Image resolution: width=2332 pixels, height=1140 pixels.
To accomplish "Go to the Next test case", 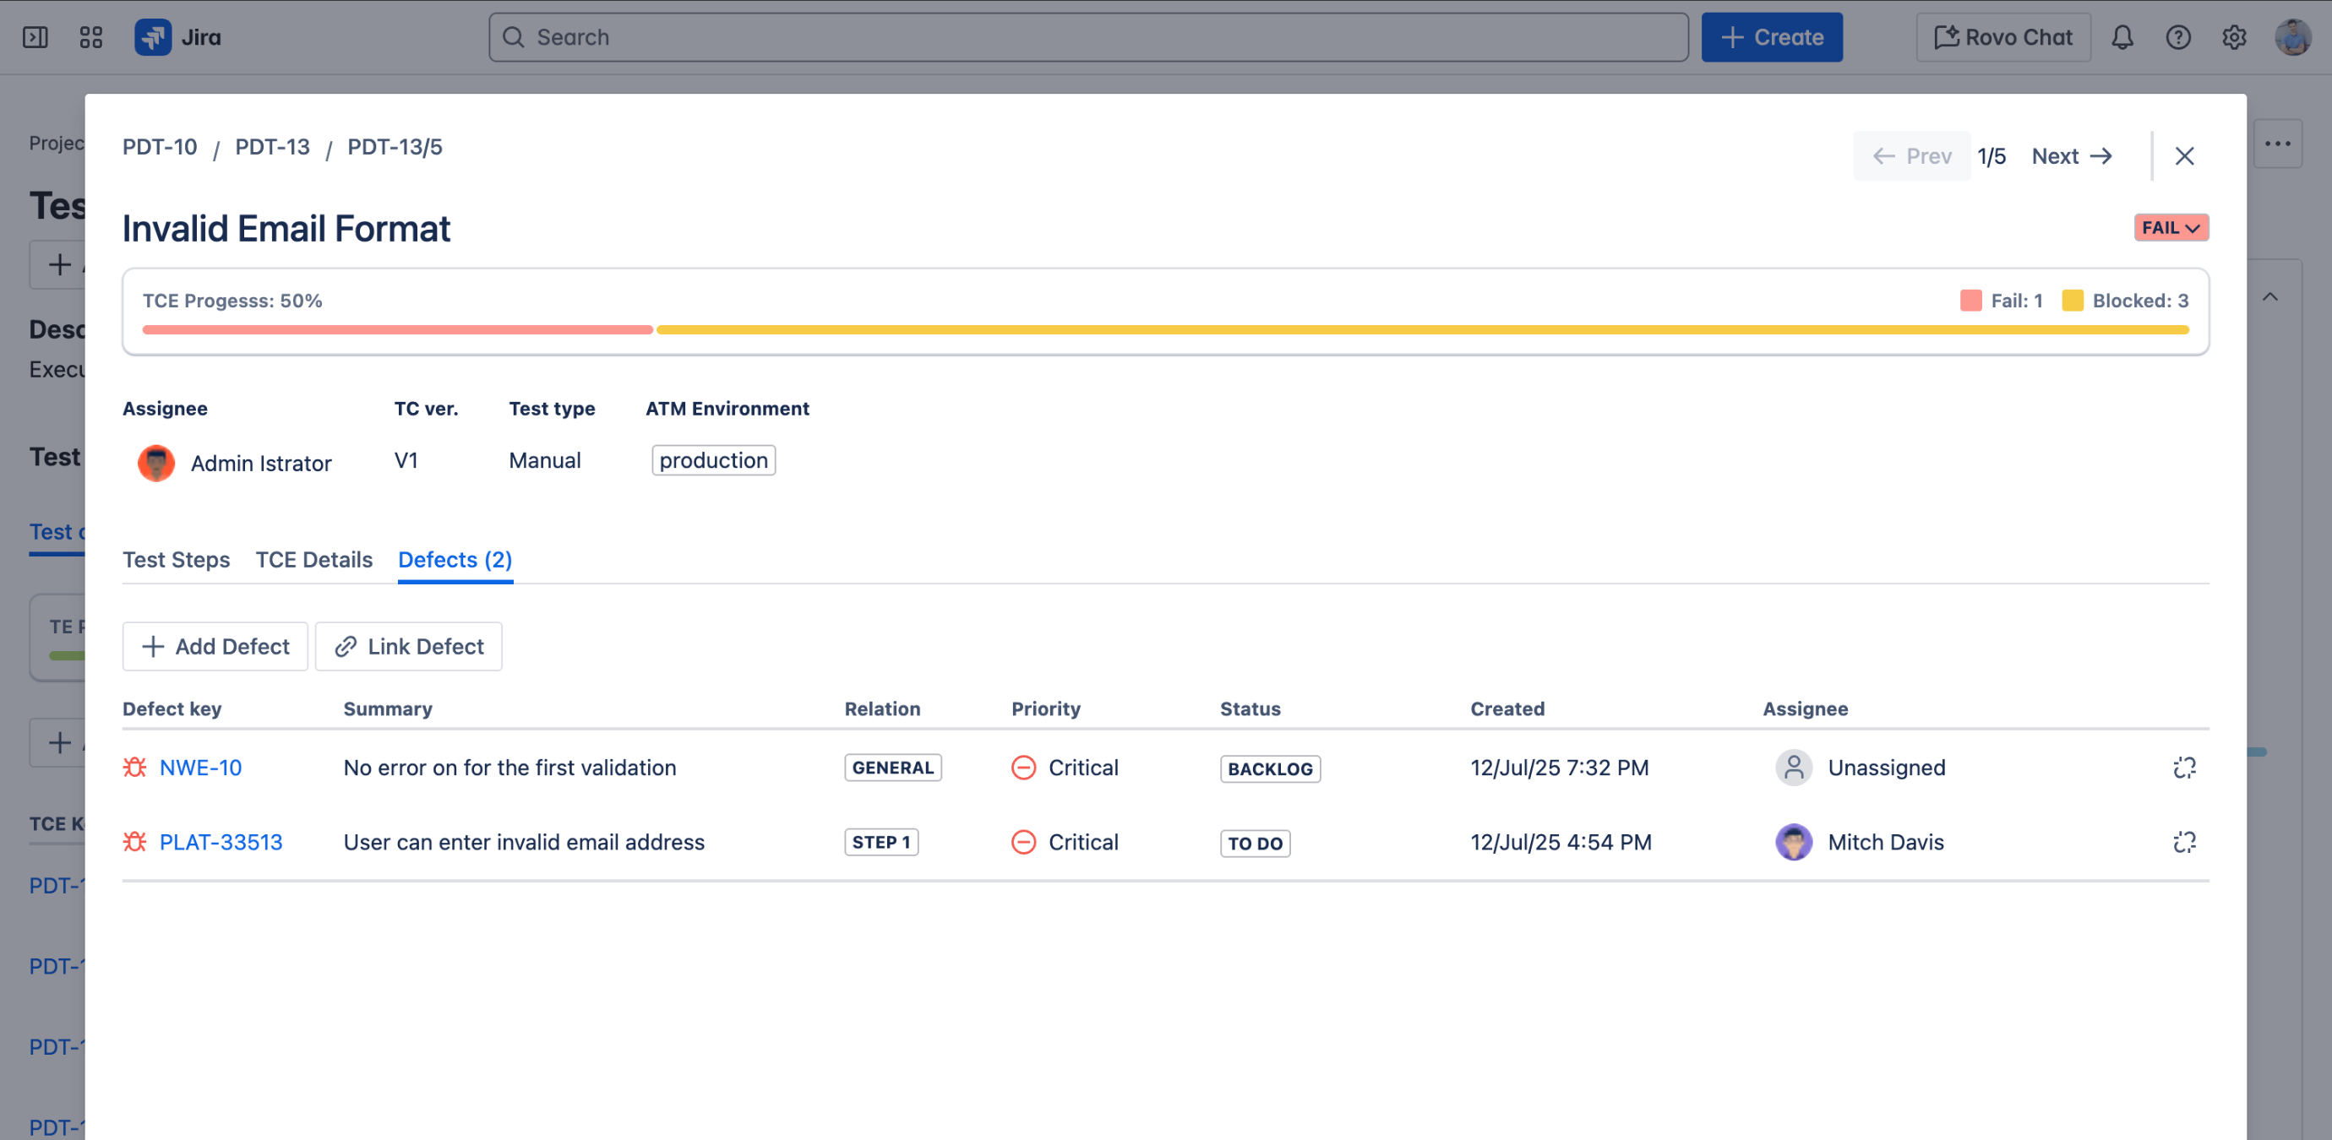I will click(2072, 155).
